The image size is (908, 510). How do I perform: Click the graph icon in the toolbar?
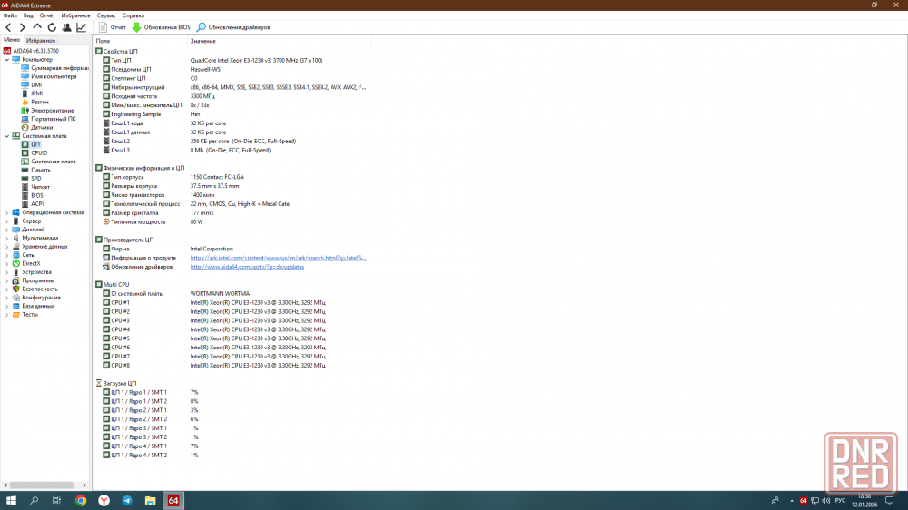click(x=81, y=27)
